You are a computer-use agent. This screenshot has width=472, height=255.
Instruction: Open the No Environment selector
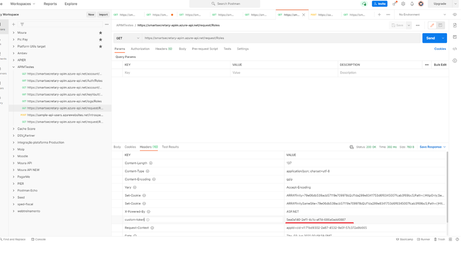[422, 15]
